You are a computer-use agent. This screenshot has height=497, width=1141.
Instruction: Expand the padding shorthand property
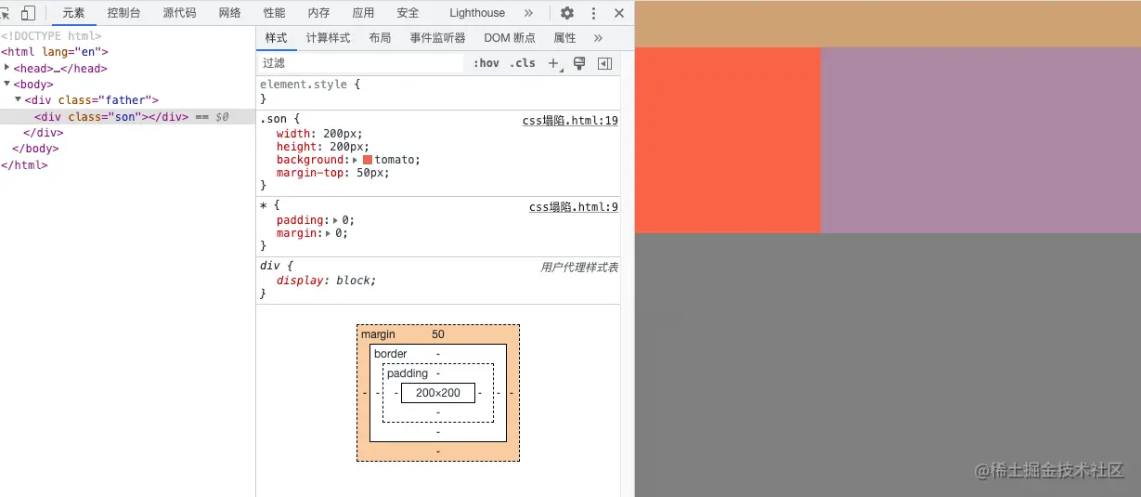point(336,220)
